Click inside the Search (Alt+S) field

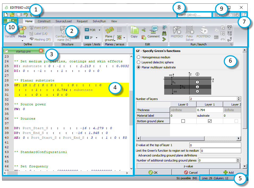tap(194, 15)
